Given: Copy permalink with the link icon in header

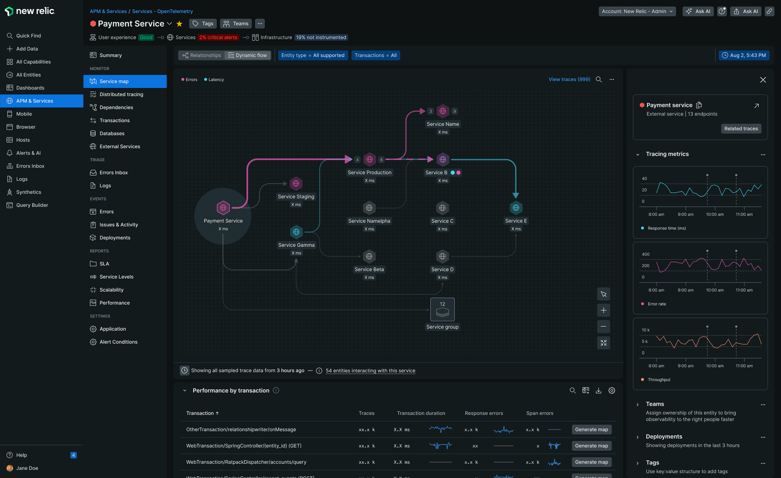Looking at the screenshot, I should click(x=770, y=11).
